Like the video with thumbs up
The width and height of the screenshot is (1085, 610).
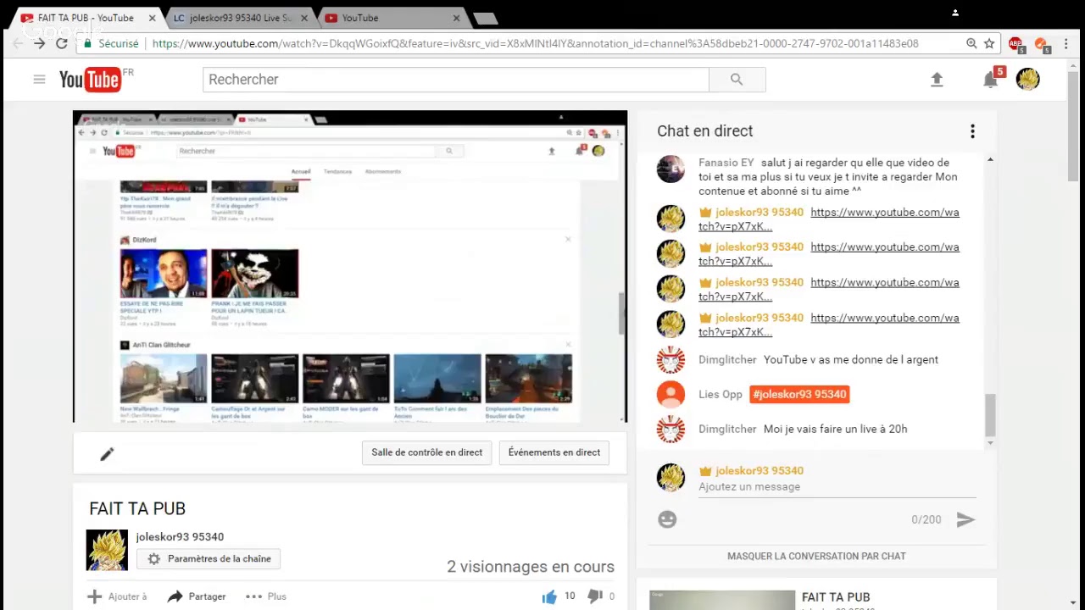point(549,596)
